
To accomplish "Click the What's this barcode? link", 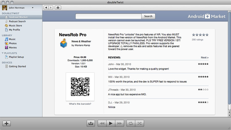I will point(80,104).
